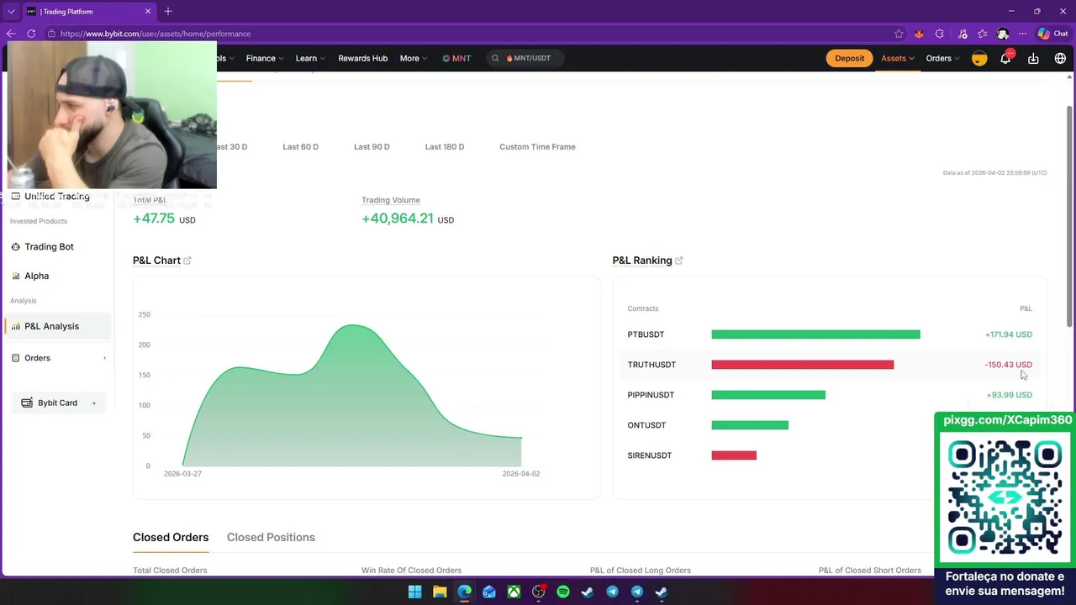1076x605 pixels.
Task: Click the red SIRENUSDT ranking bar
Action: [x=734, y=455]
